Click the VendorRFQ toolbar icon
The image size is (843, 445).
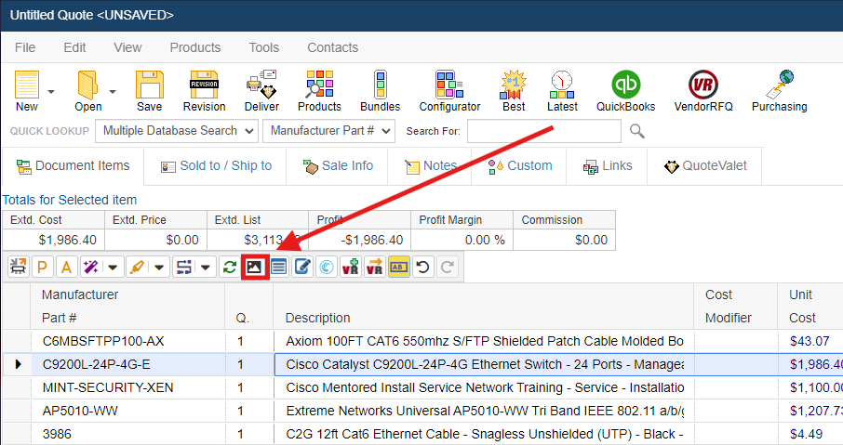click(x=702, y=91)
